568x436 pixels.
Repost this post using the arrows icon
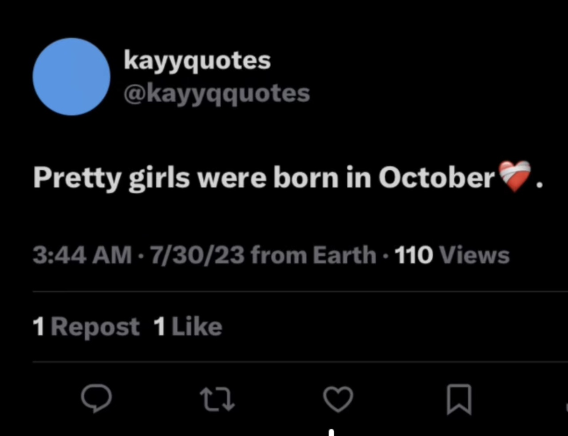point(217,399)
